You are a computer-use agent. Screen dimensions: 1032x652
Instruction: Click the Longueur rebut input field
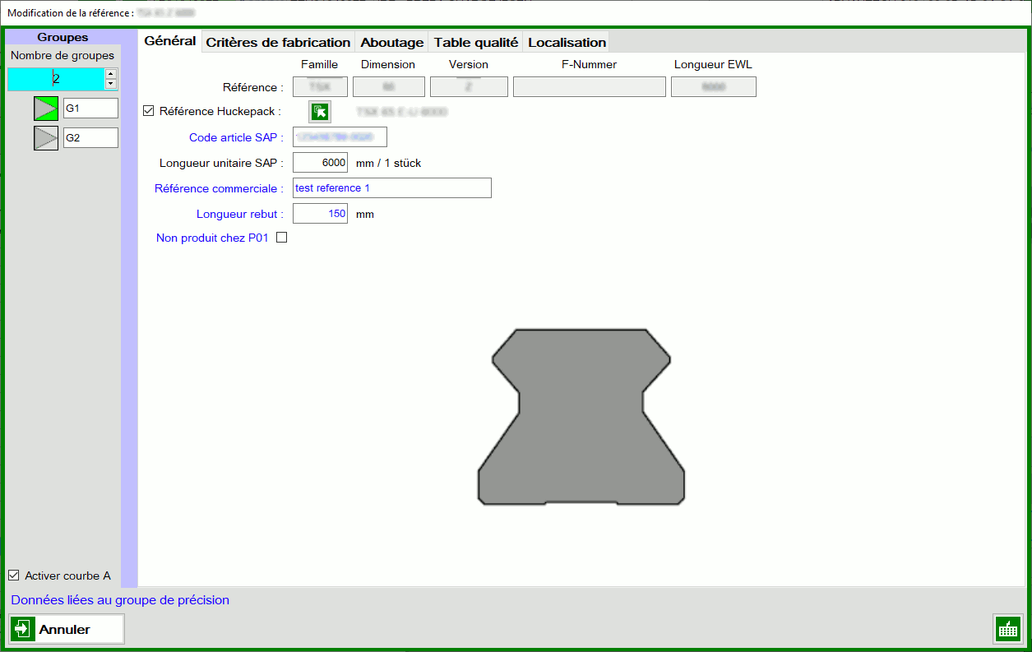(x=320, y=213)
